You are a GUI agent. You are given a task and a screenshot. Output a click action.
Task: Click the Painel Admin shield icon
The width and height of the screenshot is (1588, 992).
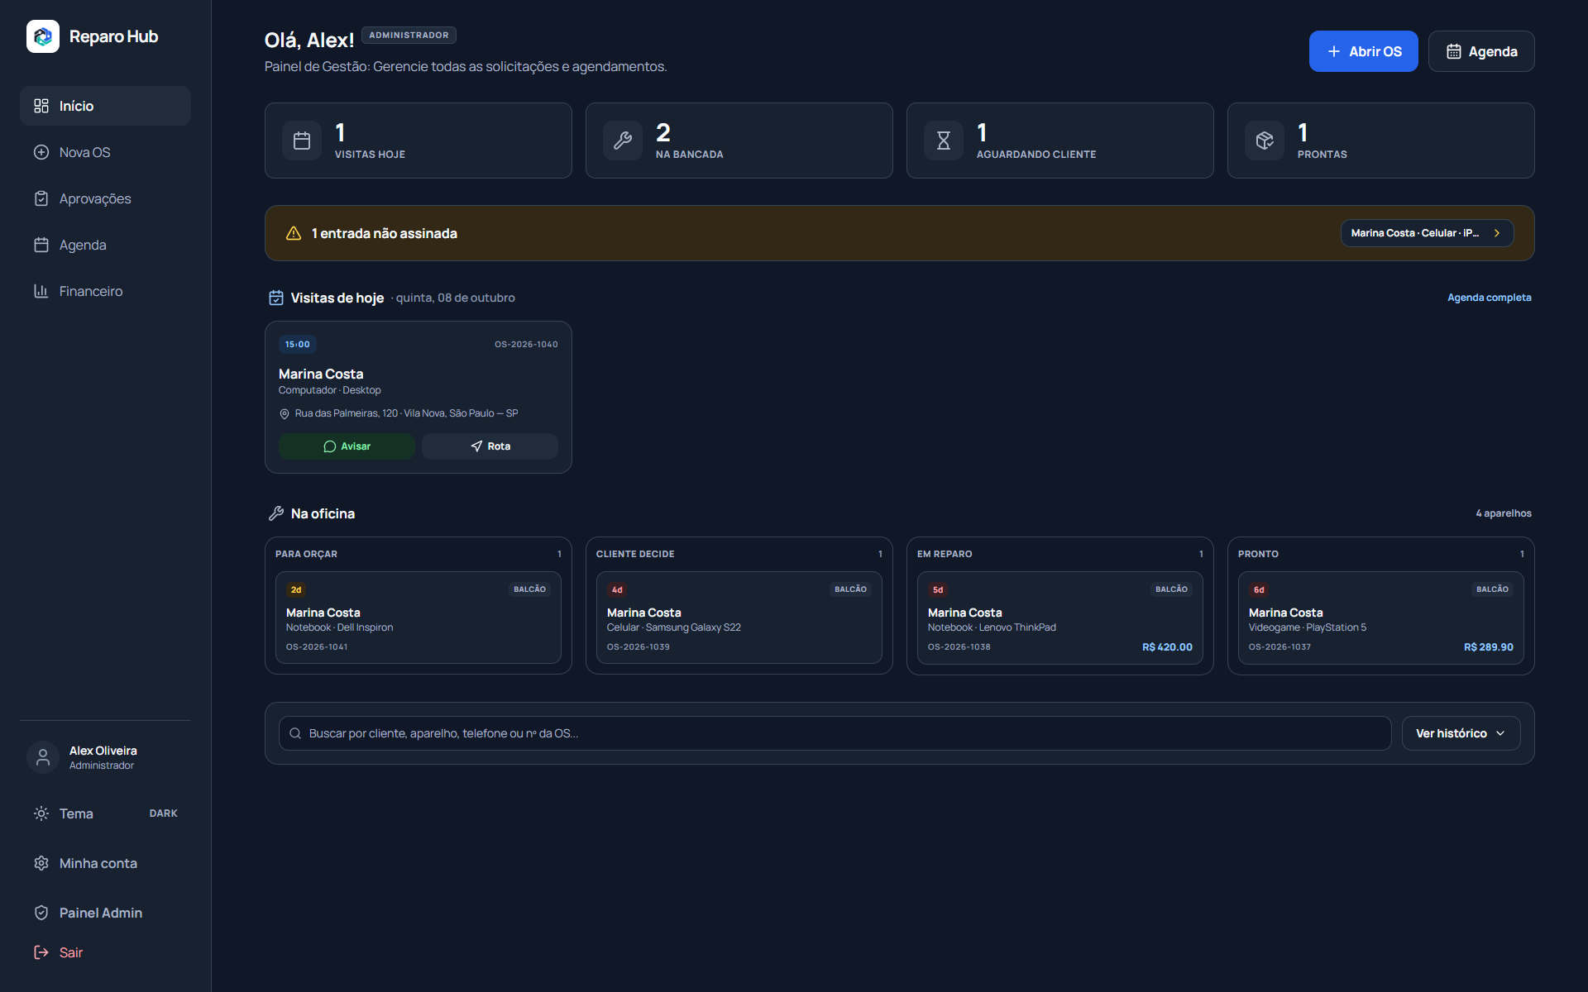tap(41, 913)
